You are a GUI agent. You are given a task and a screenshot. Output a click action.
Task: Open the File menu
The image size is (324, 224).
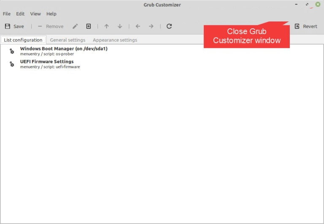click(x=7, y=14)
